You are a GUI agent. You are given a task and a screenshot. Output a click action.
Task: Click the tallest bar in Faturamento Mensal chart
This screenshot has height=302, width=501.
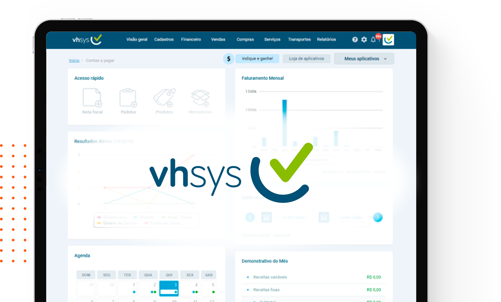pos(284,123)
